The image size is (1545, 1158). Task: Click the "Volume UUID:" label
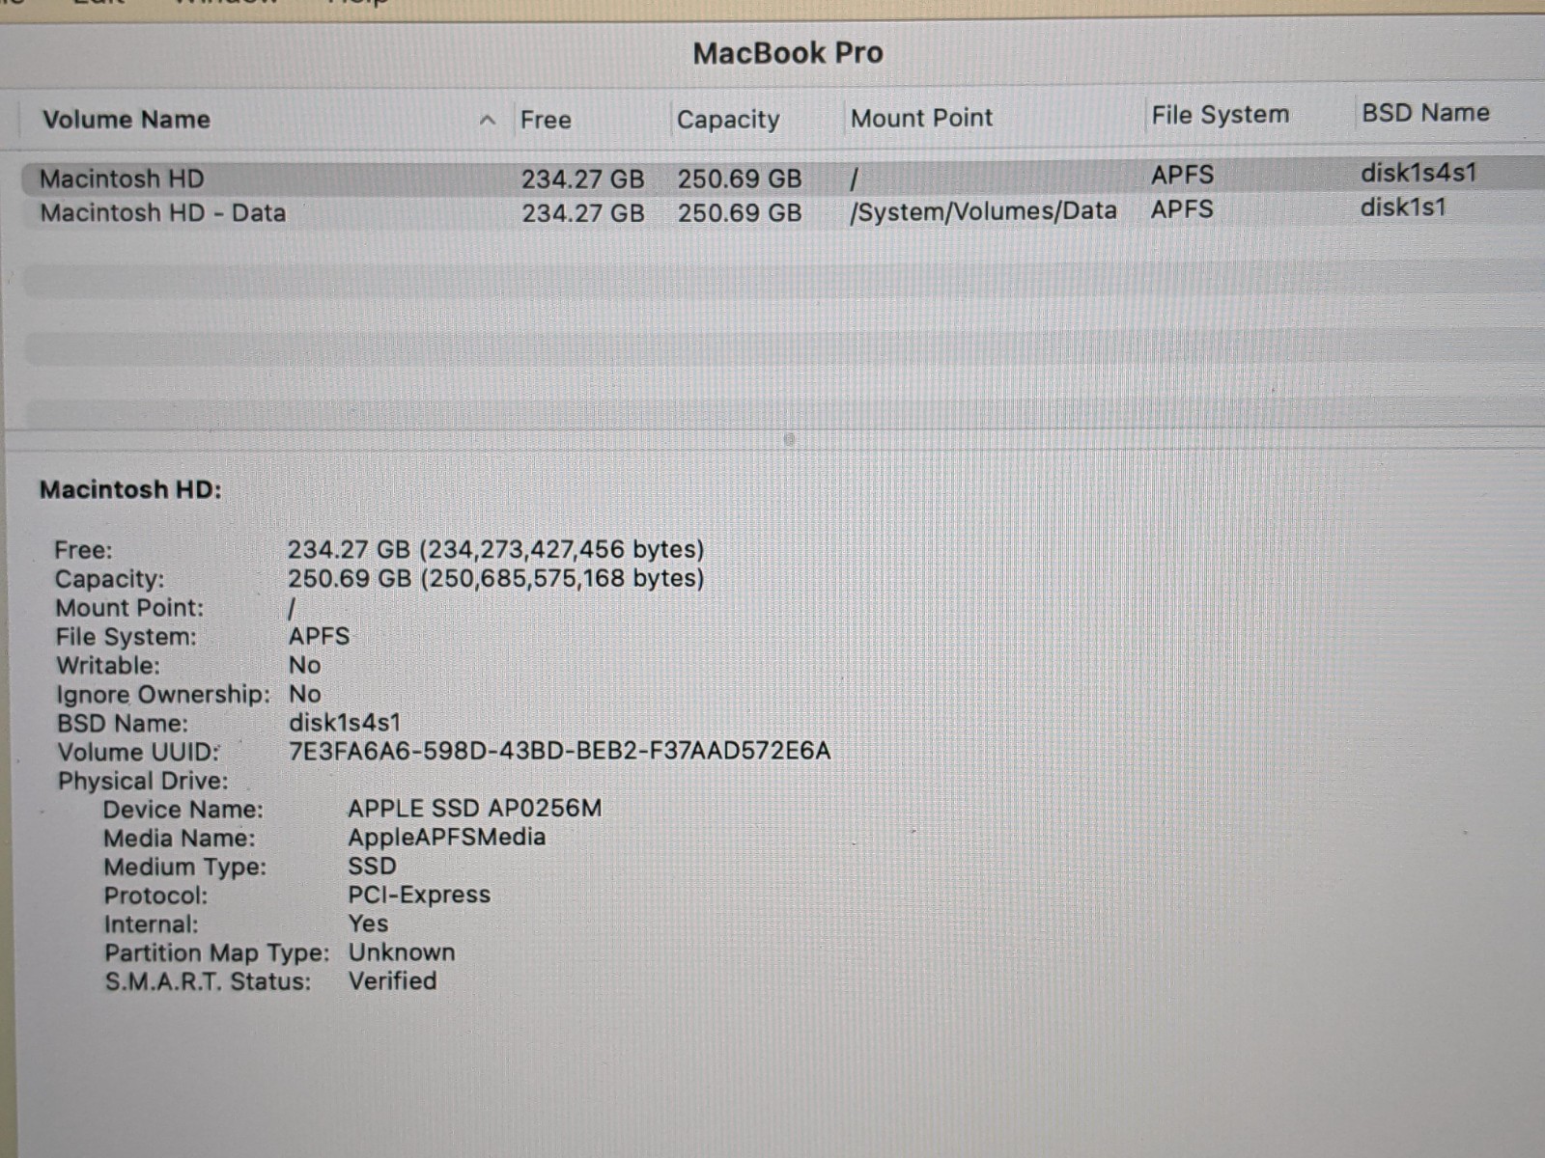click(x=138, y=752)
